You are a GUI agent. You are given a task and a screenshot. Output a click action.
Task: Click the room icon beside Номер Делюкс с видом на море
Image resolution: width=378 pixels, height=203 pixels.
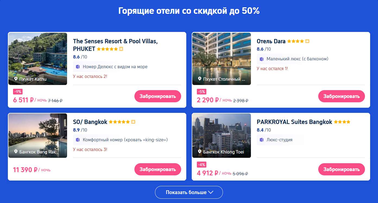pos(78,67)
